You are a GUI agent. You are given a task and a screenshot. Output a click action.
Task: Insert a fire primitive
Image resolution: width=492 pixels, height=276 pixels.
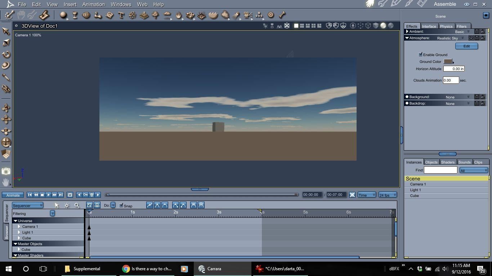179,15
